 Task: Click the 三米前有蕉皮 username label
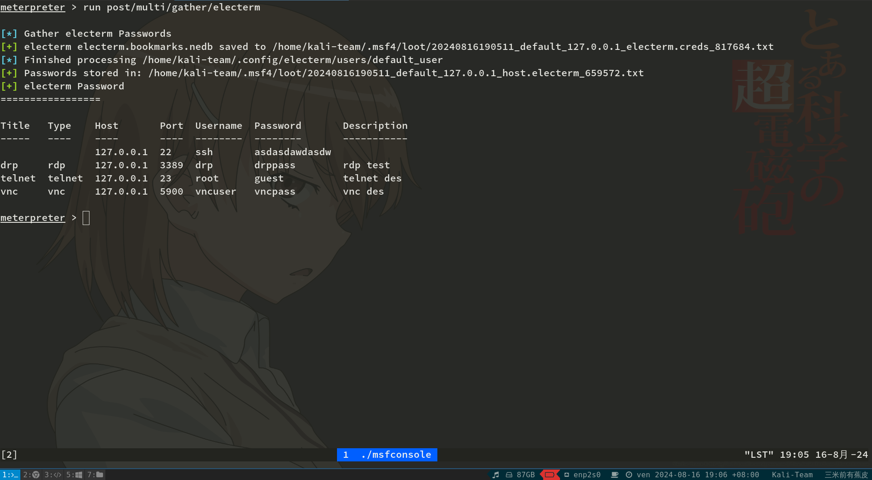pyautogui.click(x=847, y=475)
